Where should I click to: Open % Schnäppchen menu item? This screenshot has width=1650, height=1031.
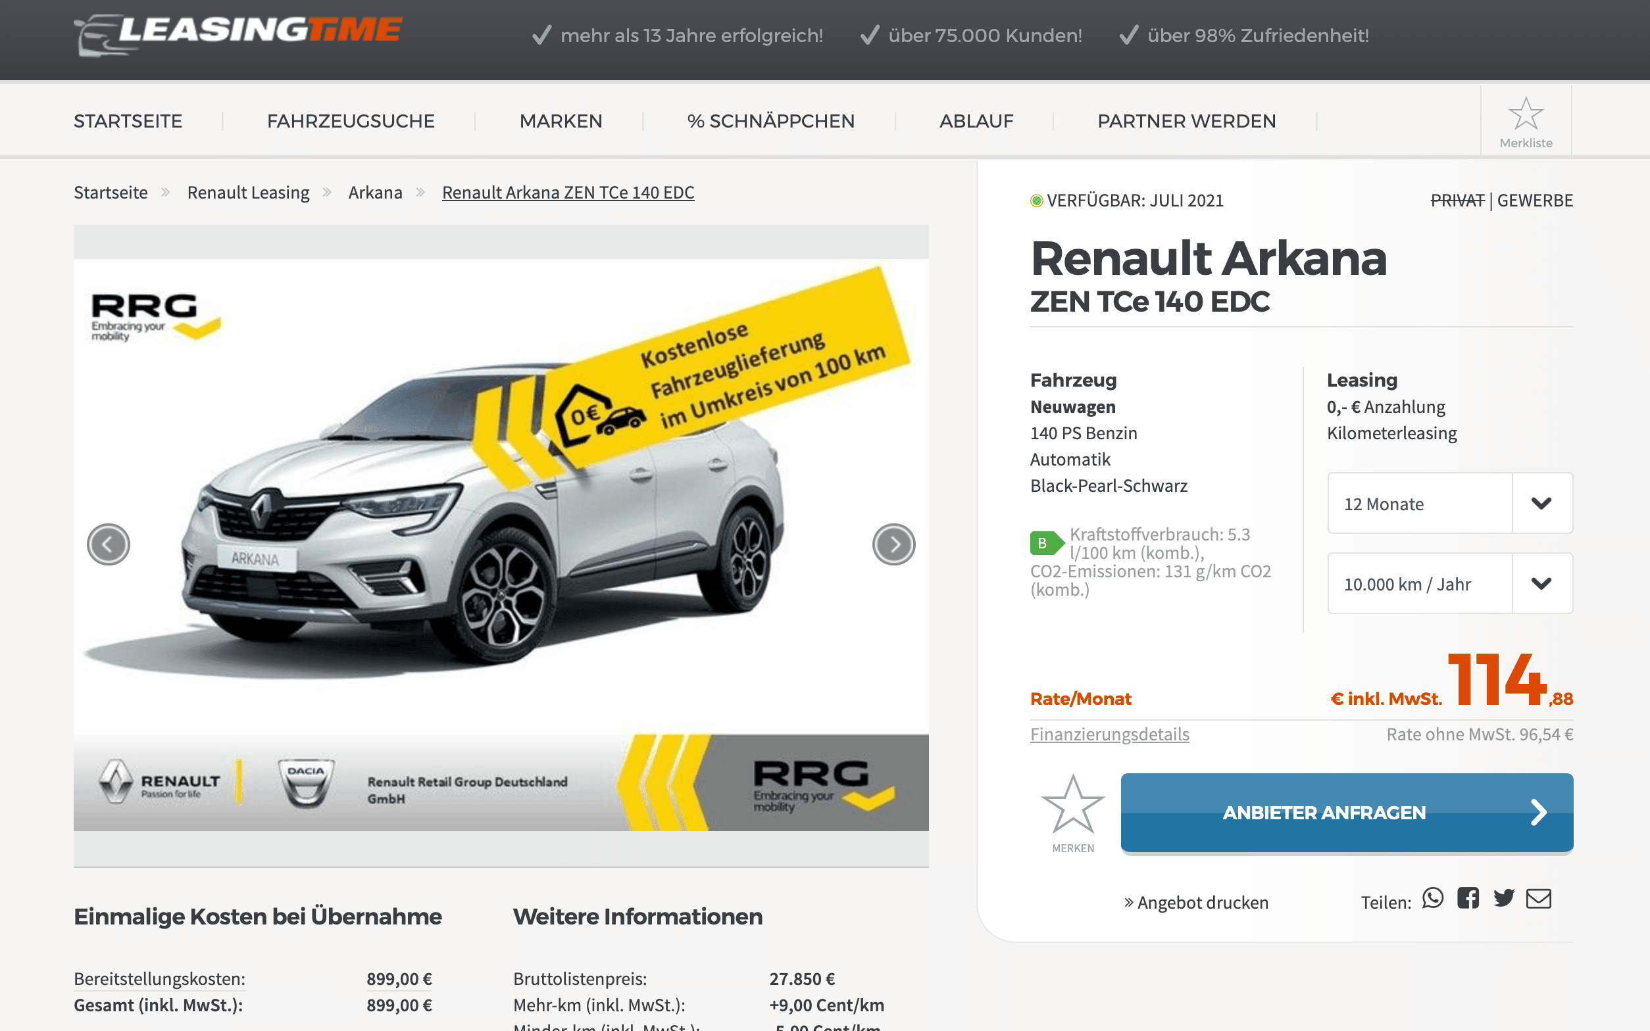(771, 122)
